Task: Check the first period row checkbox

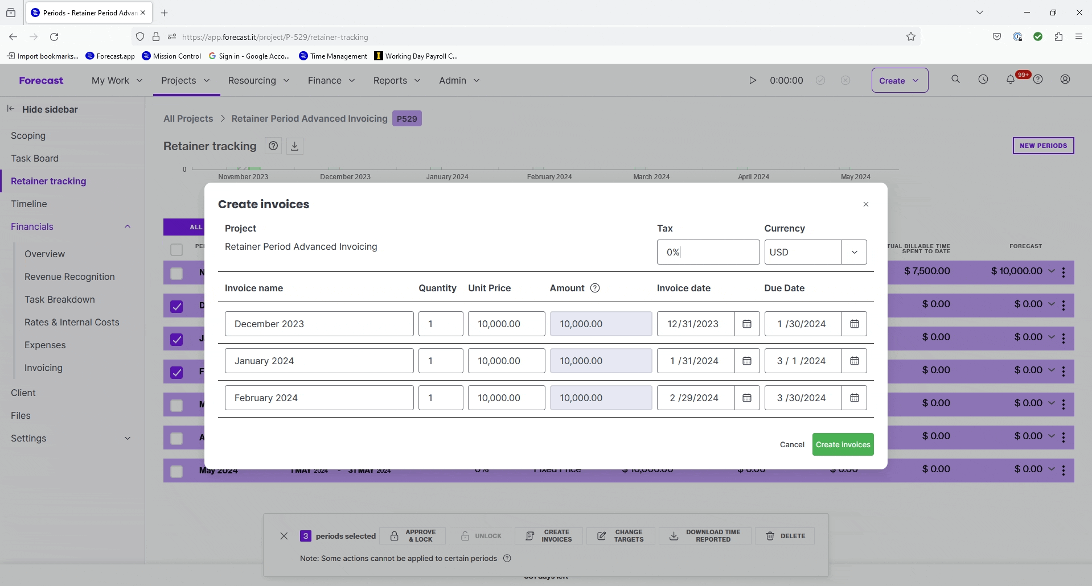Action: coord(176,274)
